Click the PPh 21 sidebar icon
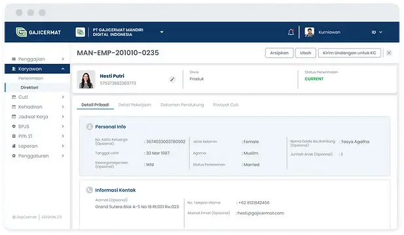This screenshot has width=404, height=235. [x=14, y=136]
